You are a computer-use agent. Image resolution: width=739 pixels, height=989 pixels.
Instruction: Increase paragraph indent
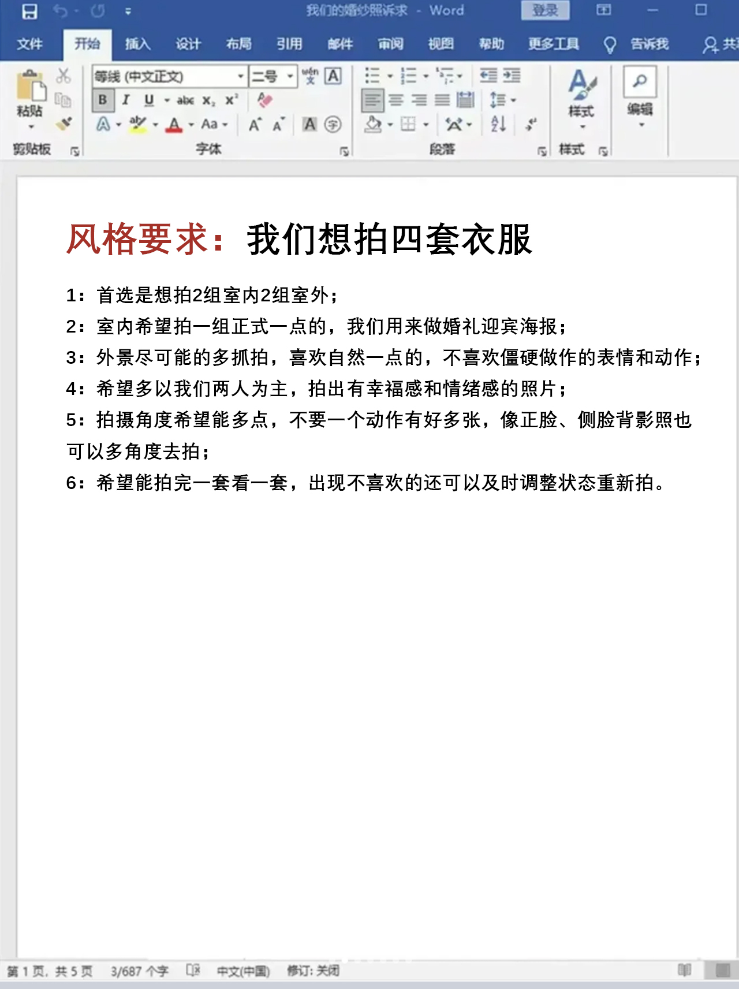(x=512, y=76)
